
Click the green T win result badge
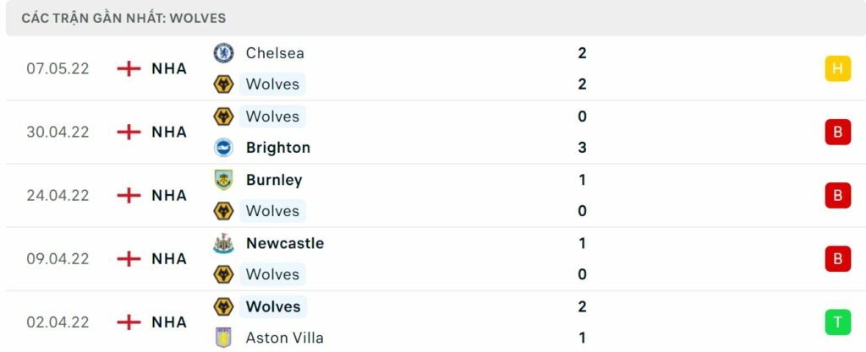[x=837, y=322]
